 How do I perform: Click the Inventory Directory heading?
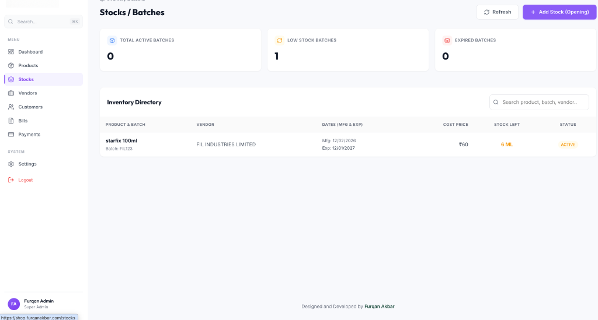point(134,103)
